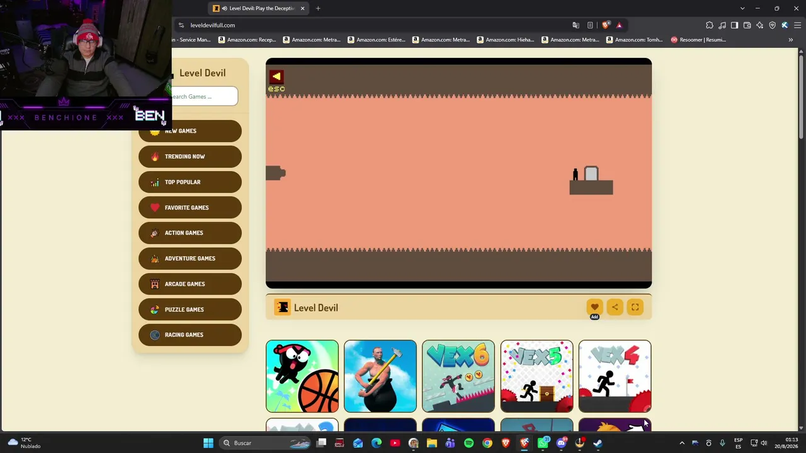Open the browser extensions puzzle icon

(710, 25)
